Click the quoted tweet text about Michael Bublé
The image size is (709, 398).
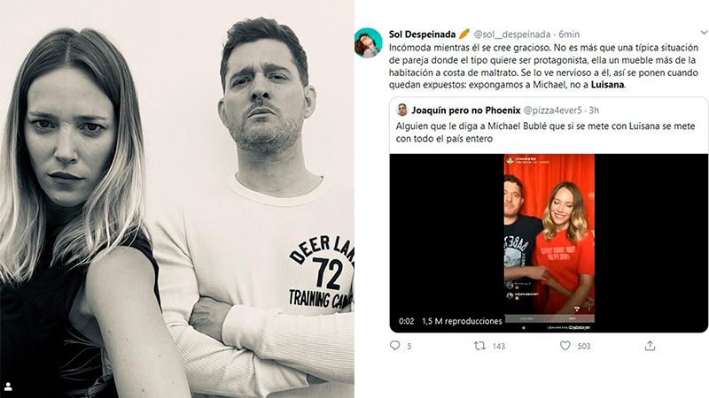pos(545,132)
